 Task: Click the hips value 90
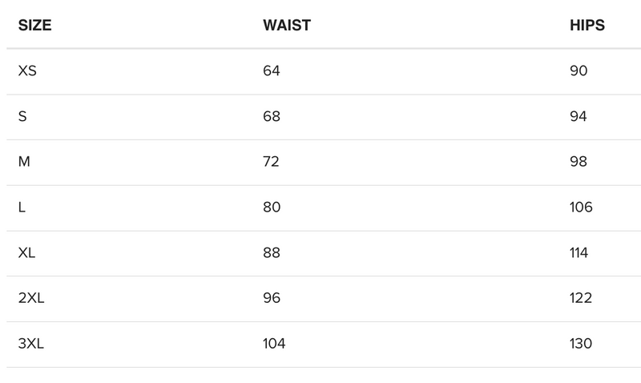point(579,71)
